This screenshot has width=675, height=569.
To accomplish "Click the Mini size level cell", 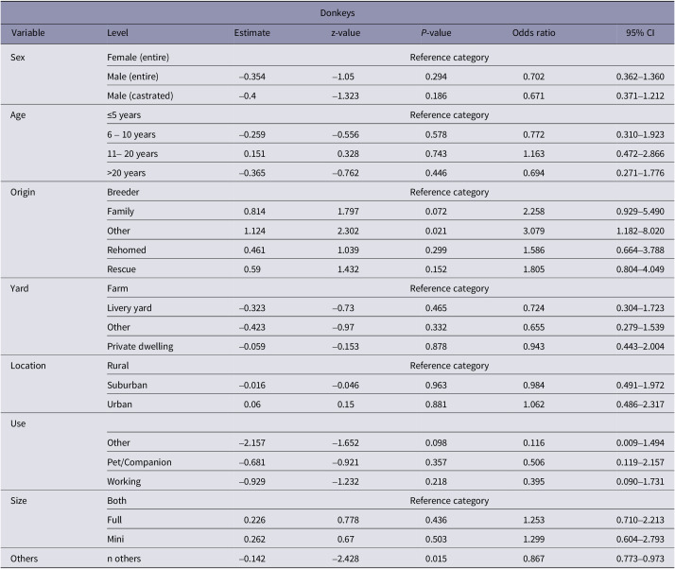I will [115, 540].
